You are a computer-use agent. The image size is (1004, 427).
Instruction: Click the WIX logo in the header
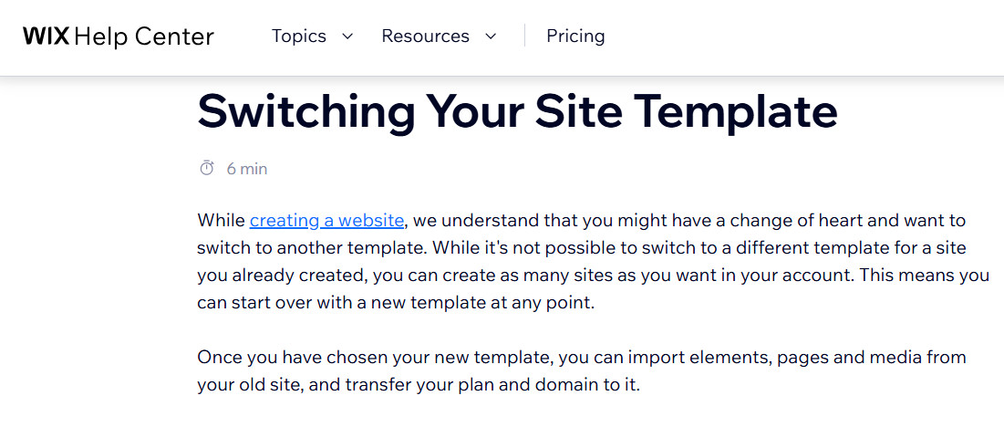(x=45, y=36)
